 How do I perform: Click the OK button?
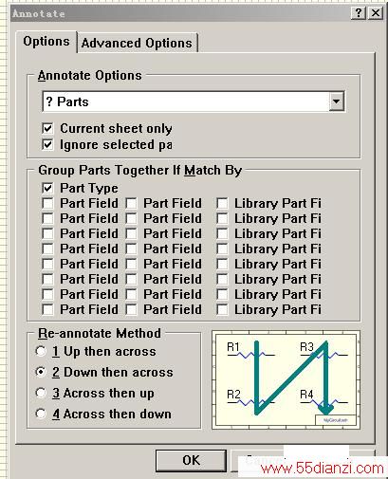click(x=191, y=460)
